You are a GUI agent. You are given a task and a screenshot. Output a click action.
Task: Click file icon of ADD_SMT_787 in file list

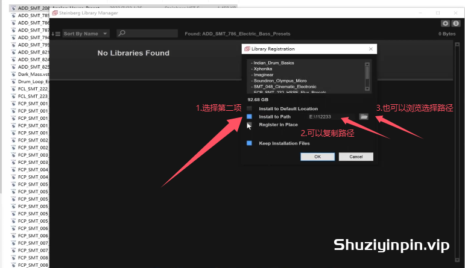pyautogui.click(x=13, y=30)
